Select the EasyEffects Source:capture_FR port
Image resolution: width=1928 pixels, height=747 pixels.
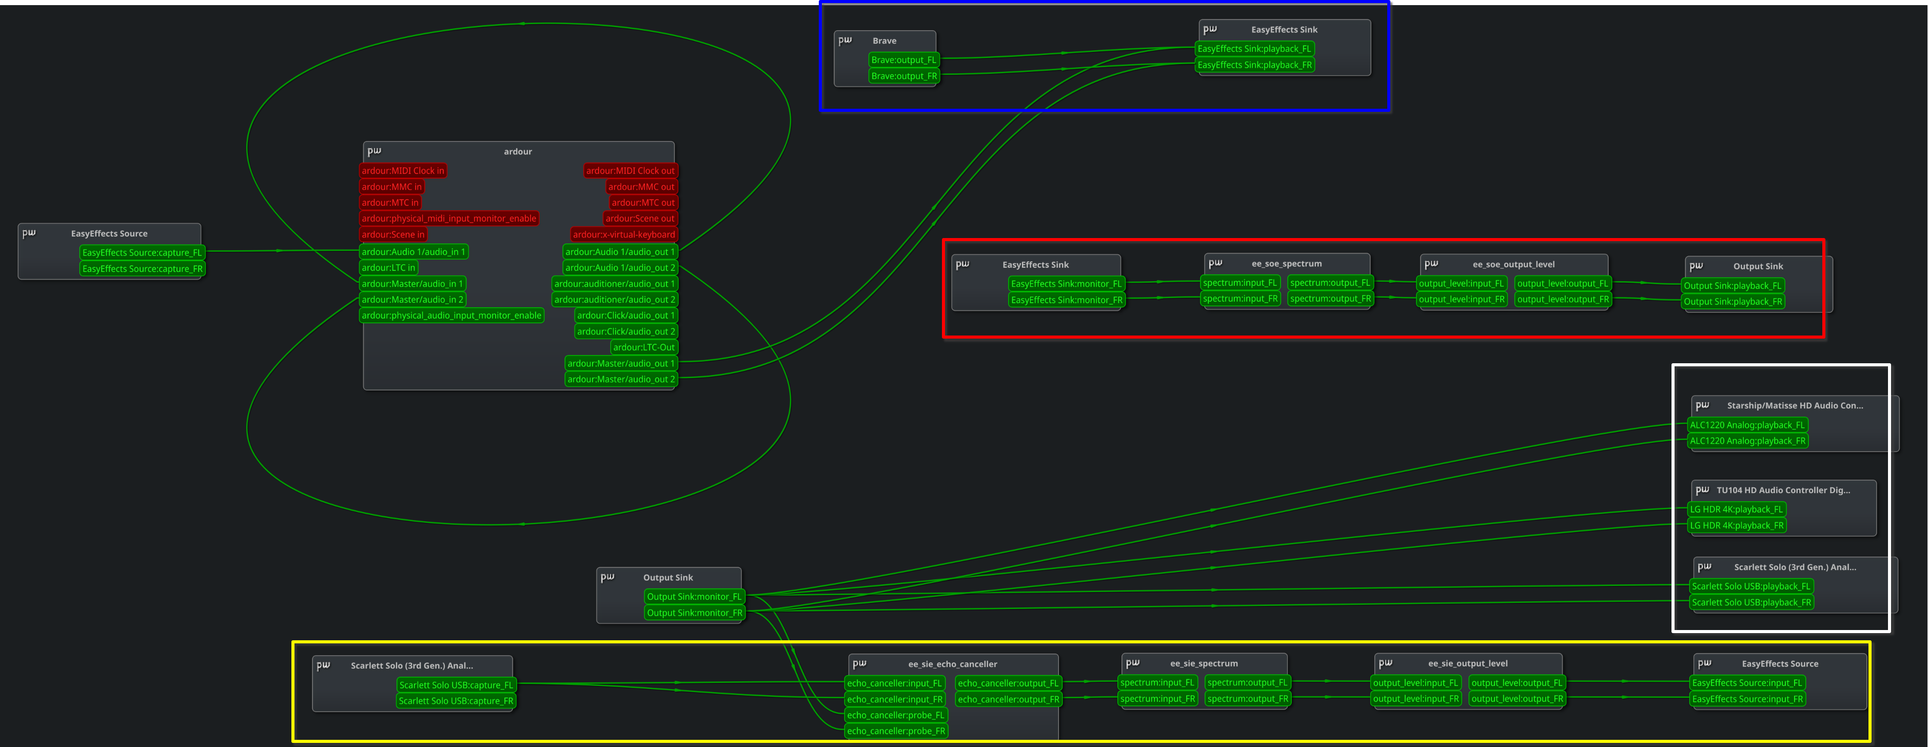[142, 269]
